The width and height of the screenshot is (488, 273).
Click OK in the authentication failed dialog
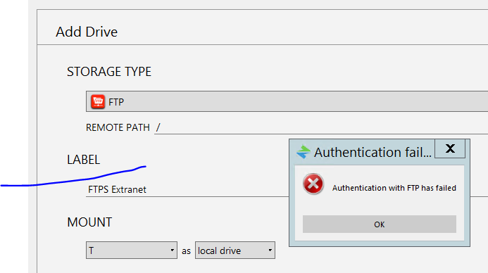[x=380, y=224]
